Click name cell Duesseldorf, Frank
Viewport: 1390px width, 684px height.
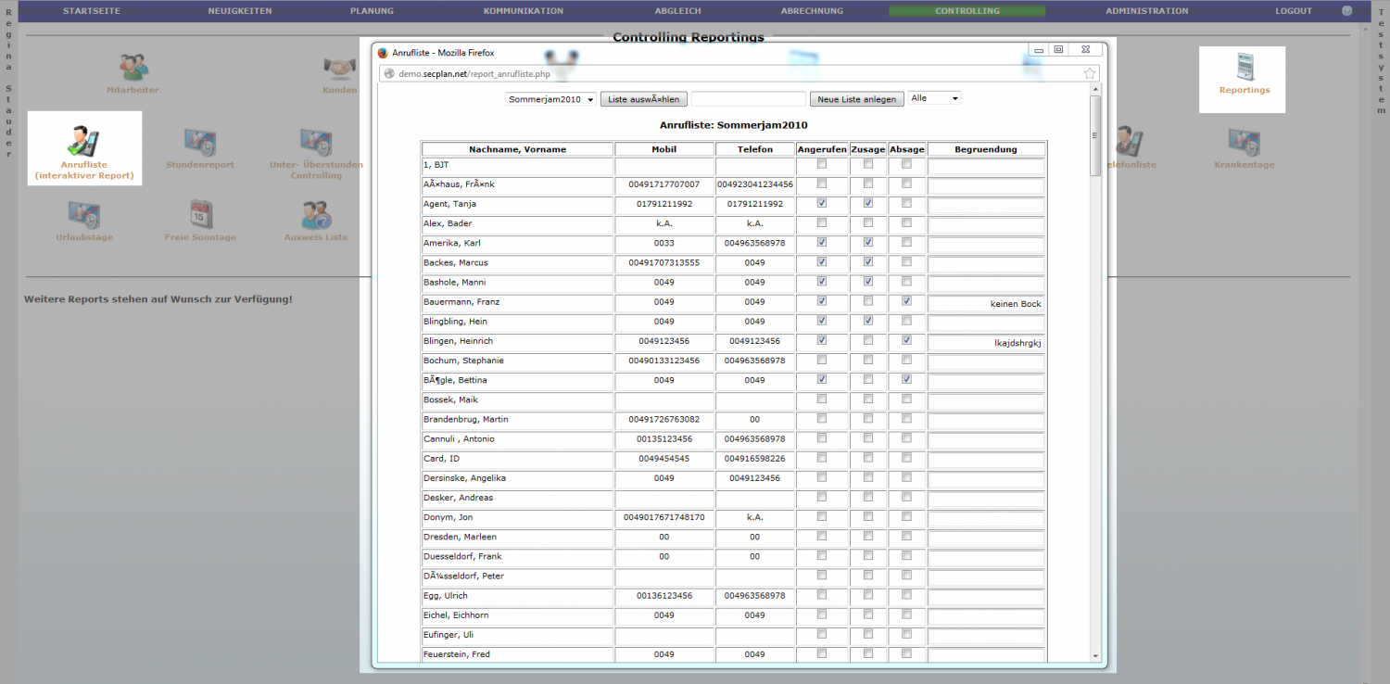coord(517,556)
